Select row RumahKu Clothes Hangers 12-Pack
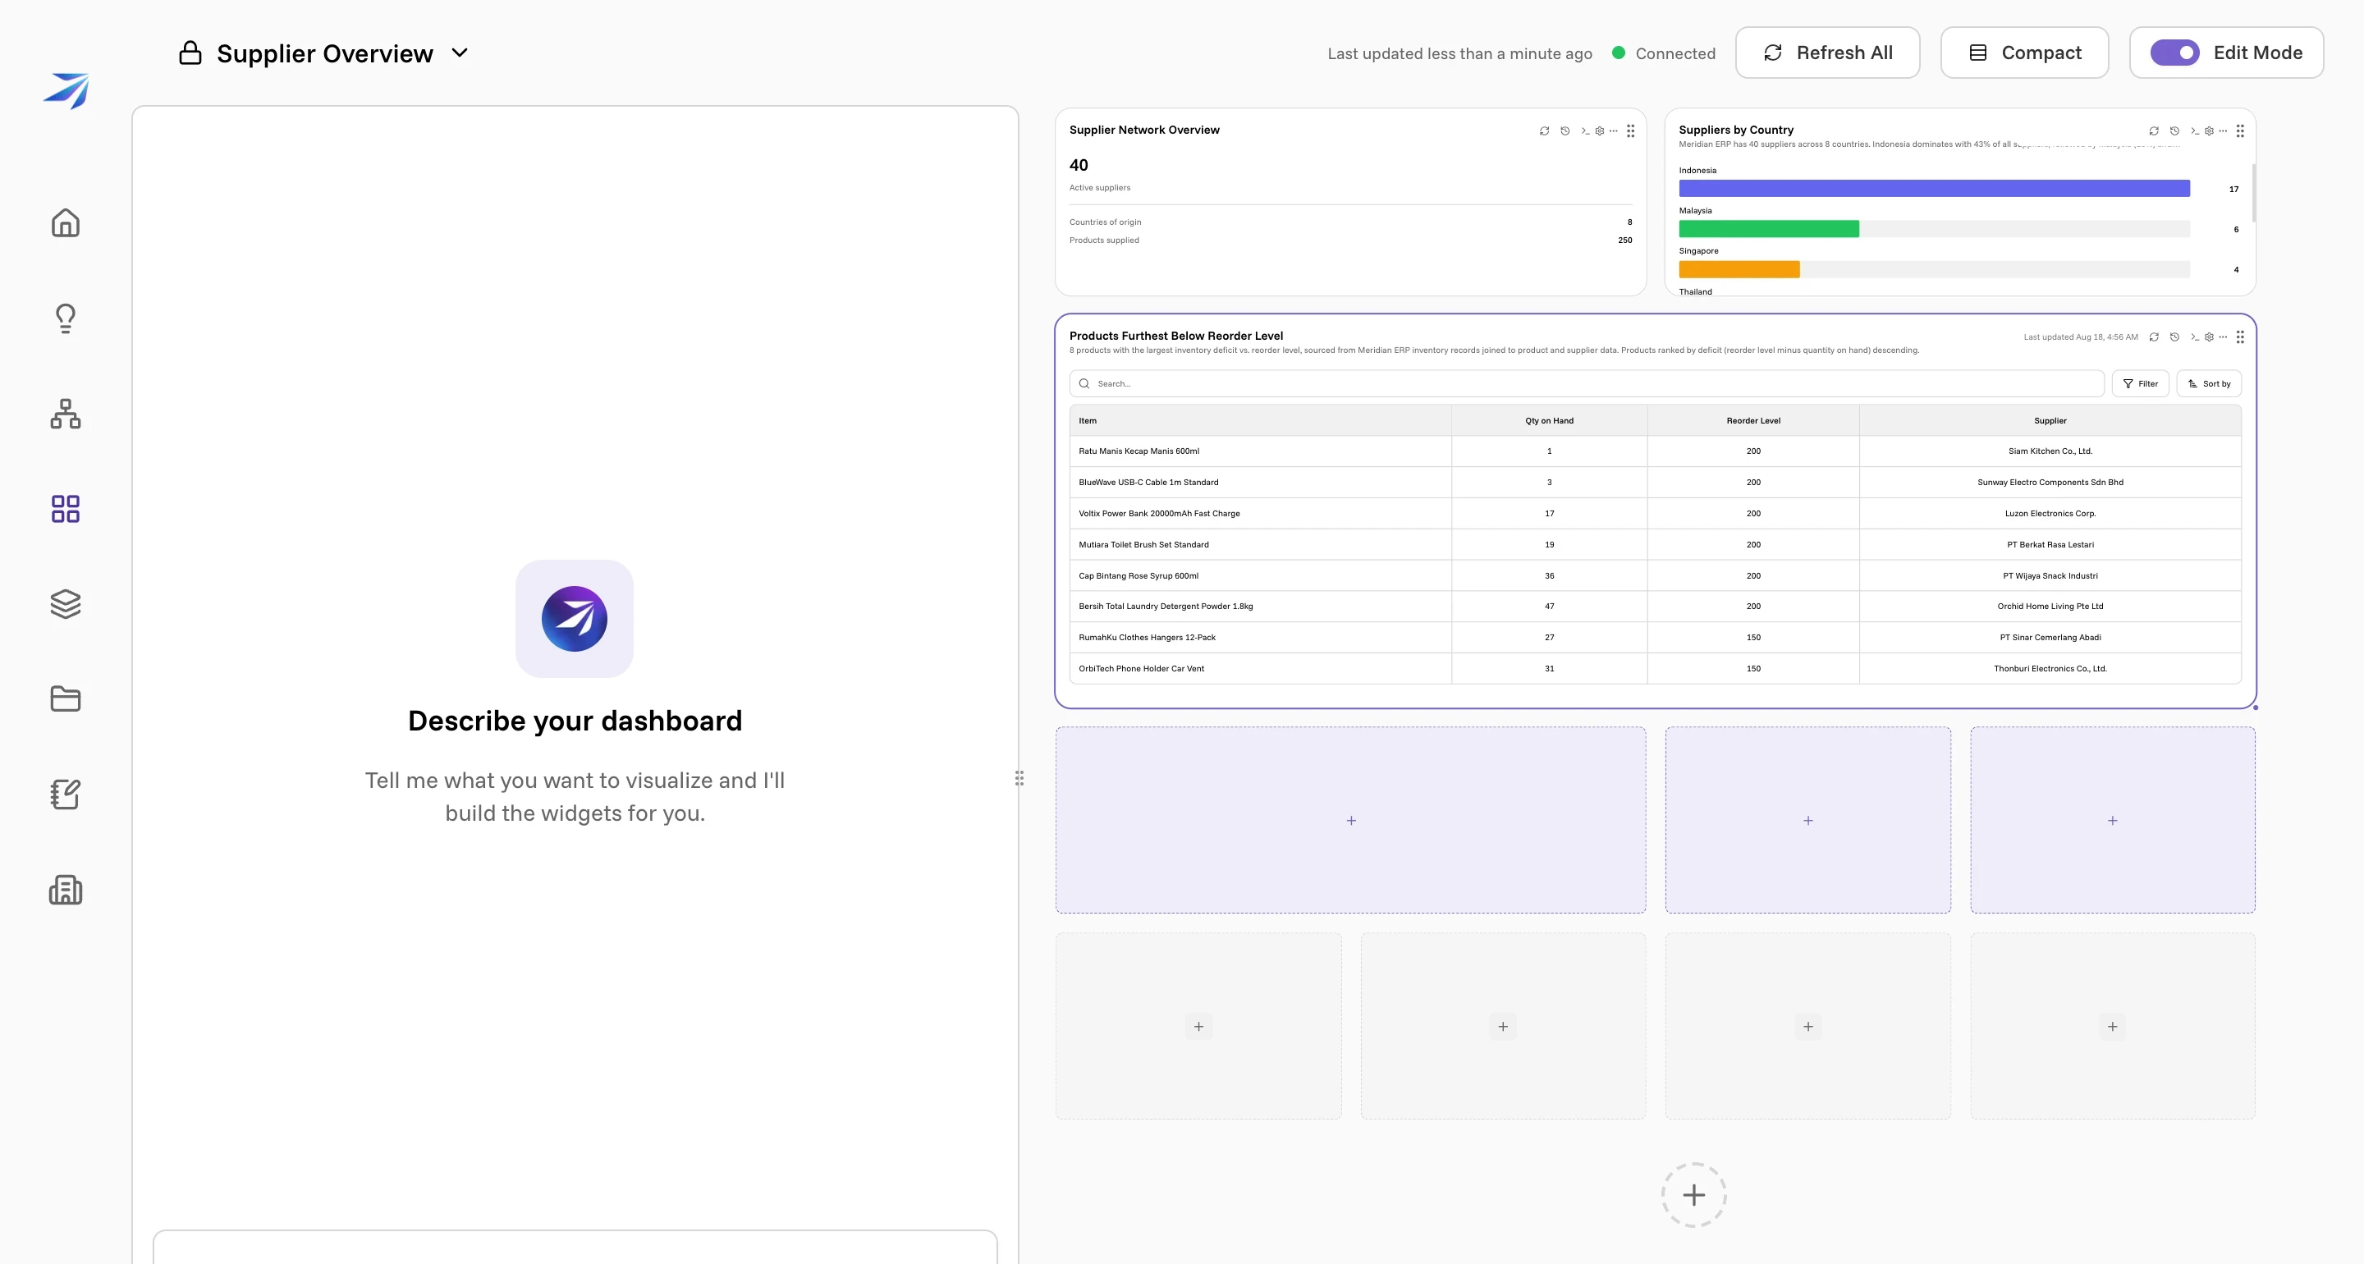2364x1264 pixels. click(x=1655, y=637)
